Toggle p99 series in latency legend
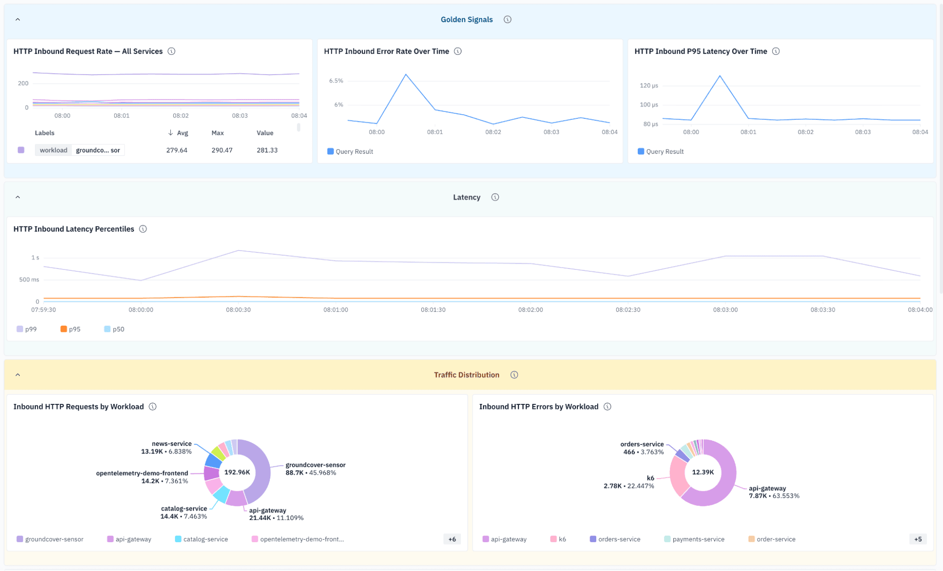This screenshot has height=571, width=943. coord(26,329)
